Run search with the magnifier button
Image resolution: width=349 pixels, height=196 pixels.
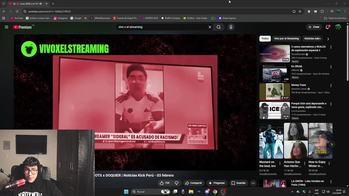point(219,27)
